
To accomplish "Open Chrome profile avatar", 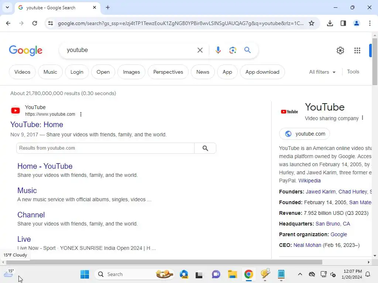I will [356, 23].
